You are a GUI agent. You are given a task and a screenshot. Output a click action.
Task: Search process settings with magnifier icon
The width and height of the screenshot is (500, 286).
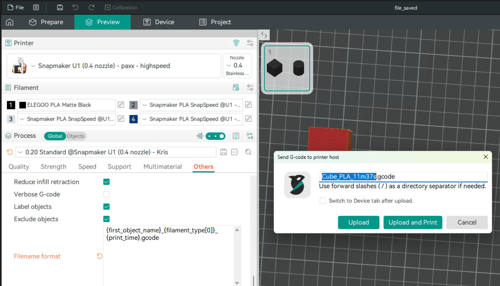[248, 152]
